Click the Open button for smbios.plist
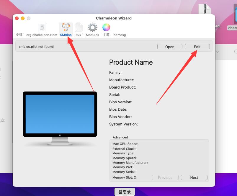 click(x=170, y=47)
